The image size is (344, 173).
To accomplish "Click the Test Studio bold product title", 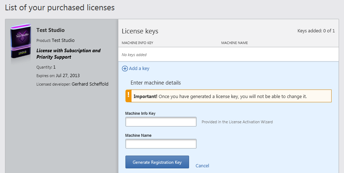I will 50,30.
